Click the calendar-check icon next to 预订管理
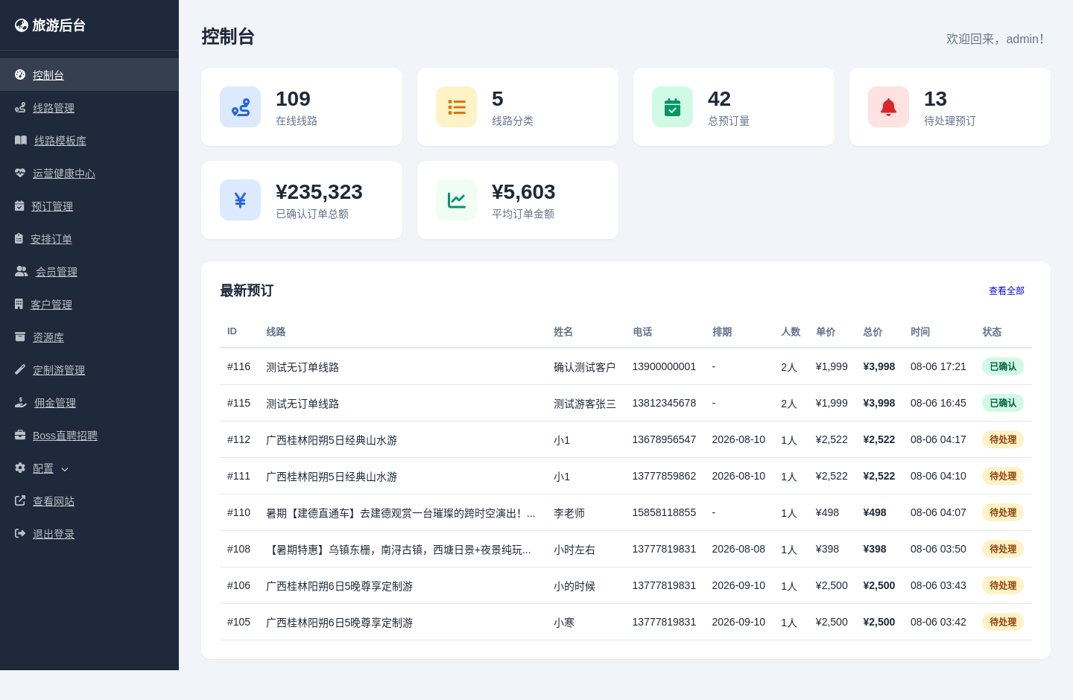 (19, 206)
